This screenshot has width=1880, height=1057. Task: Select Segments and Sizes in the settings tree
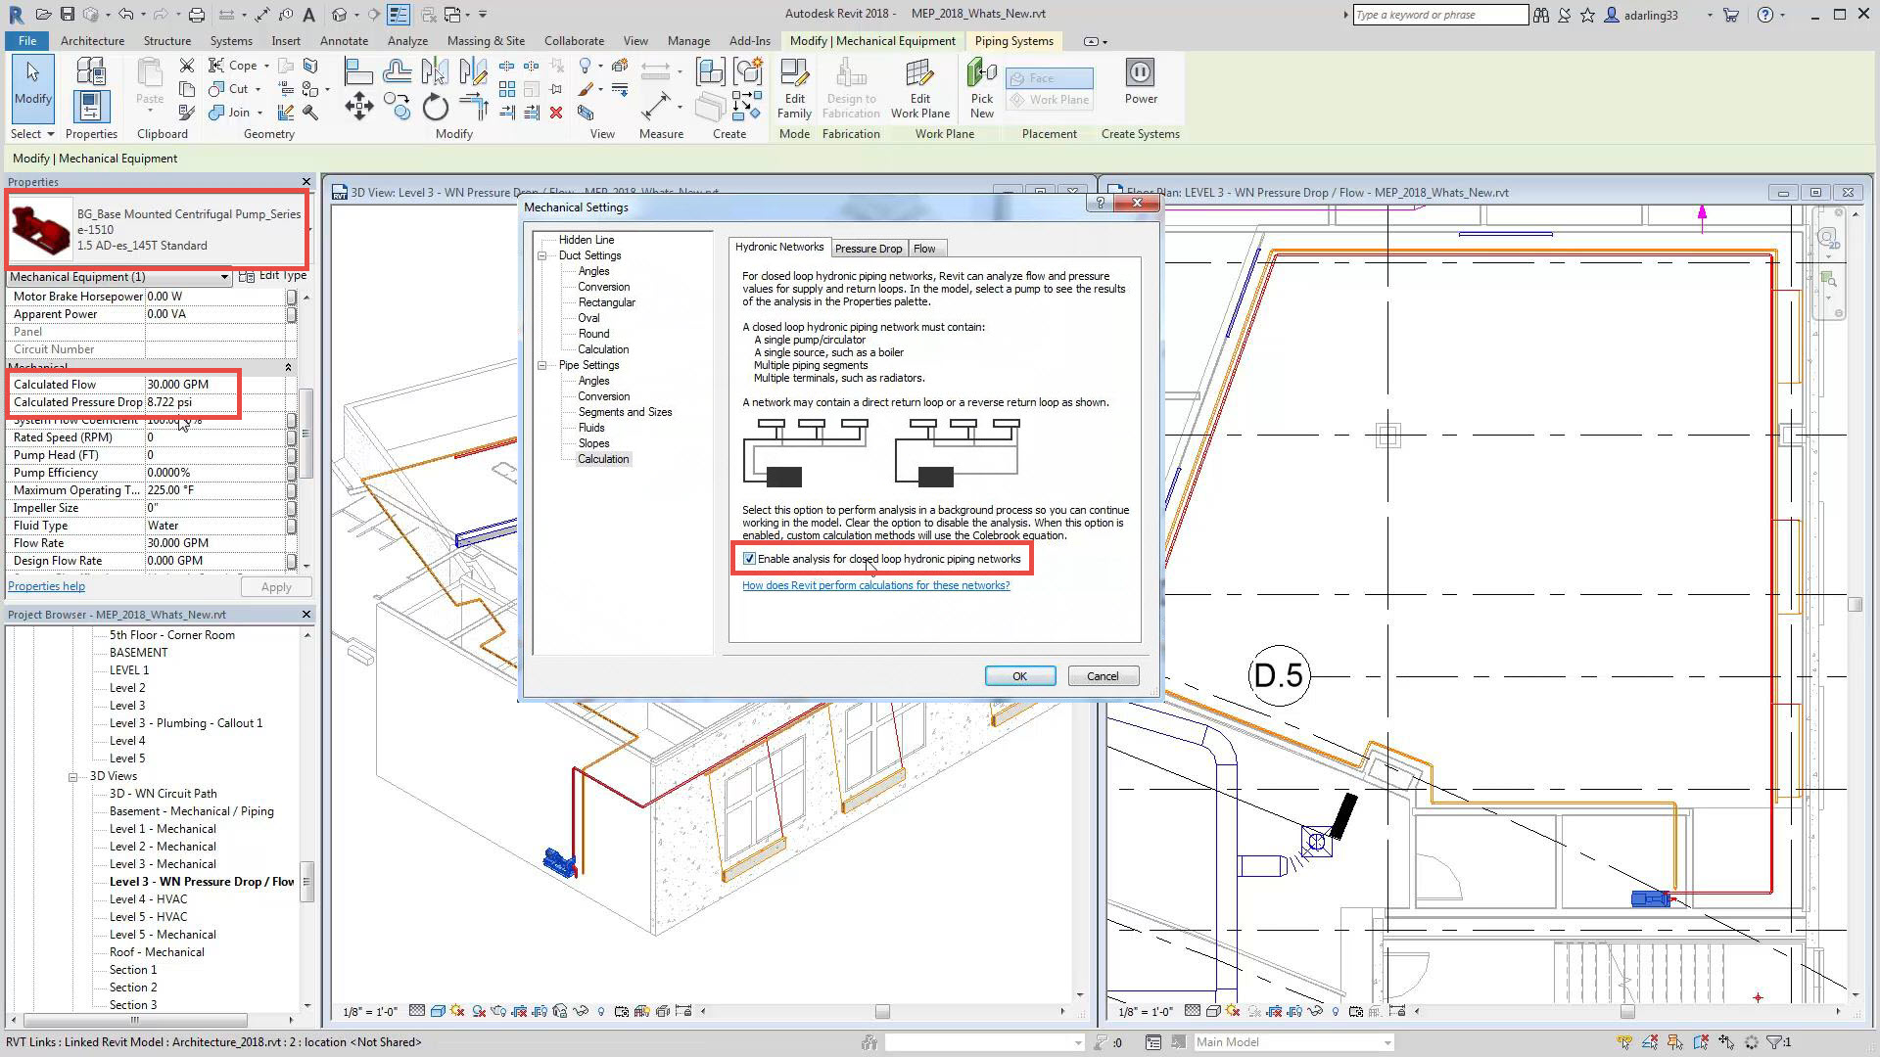point(625,412)
